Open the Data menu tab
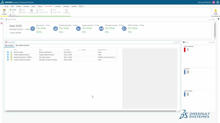 pos(12,6)
